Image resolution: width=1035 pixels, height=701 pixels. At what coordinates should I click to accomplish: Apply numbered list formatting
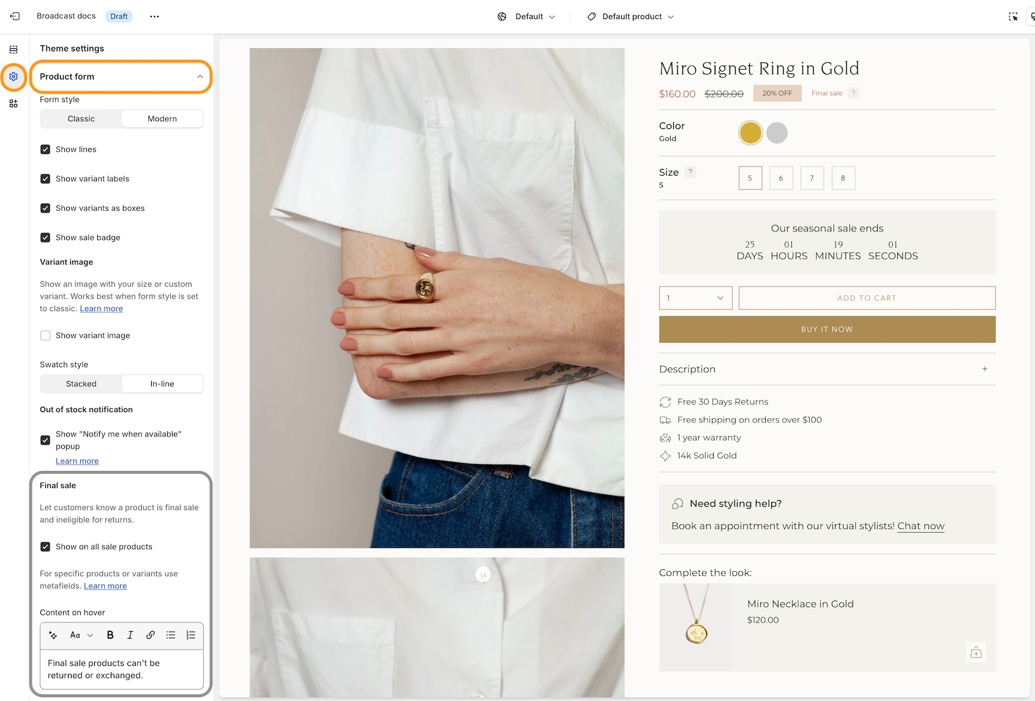coord(191,635)
